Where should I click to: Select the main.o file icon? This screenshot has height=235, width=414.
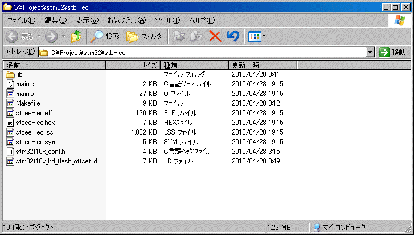pyautogui.click(x=10, y=94)
